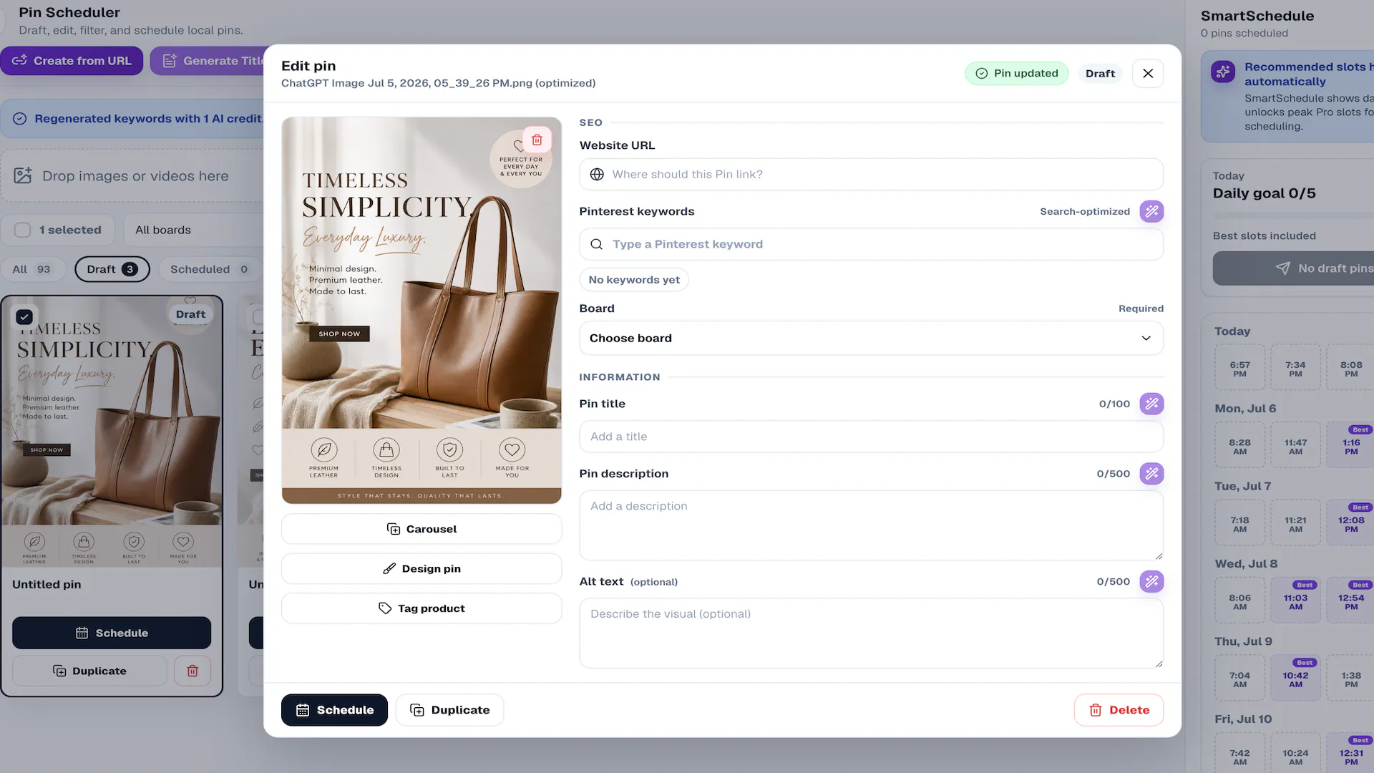Click the check icon in Regenerated keywords banner
This screenshot has width=1374, height=773.
pos(20,119)
